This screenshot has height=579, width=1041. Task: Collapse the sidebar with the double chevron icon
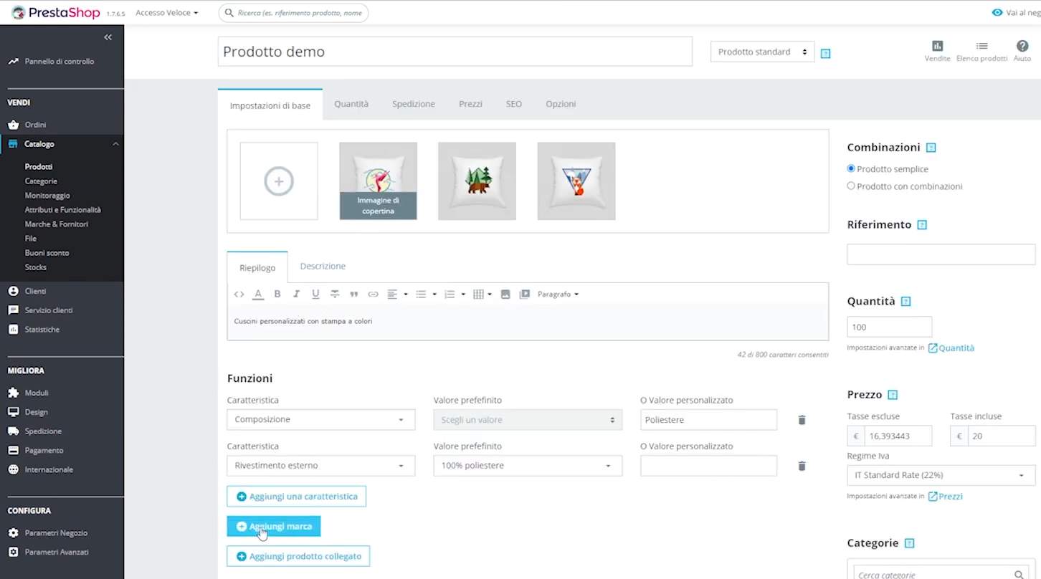(108, 37)
